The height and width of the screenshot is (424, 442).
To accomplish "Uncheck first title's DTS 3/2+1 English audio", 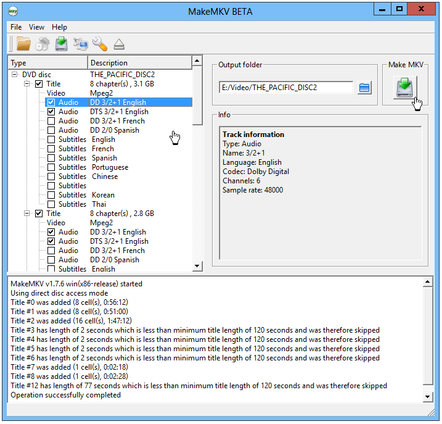I will click(x=51, y=112).
